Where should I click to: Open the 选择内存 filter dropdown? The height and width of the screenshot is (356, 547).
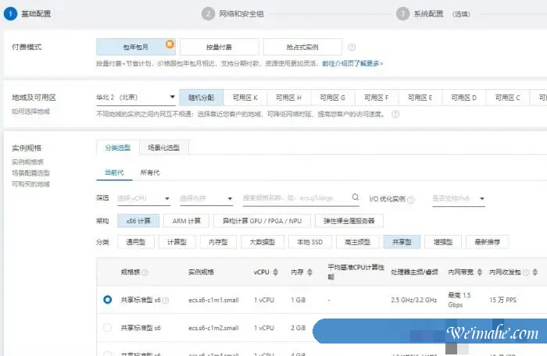pyautogui.click(x=206, y=198)
